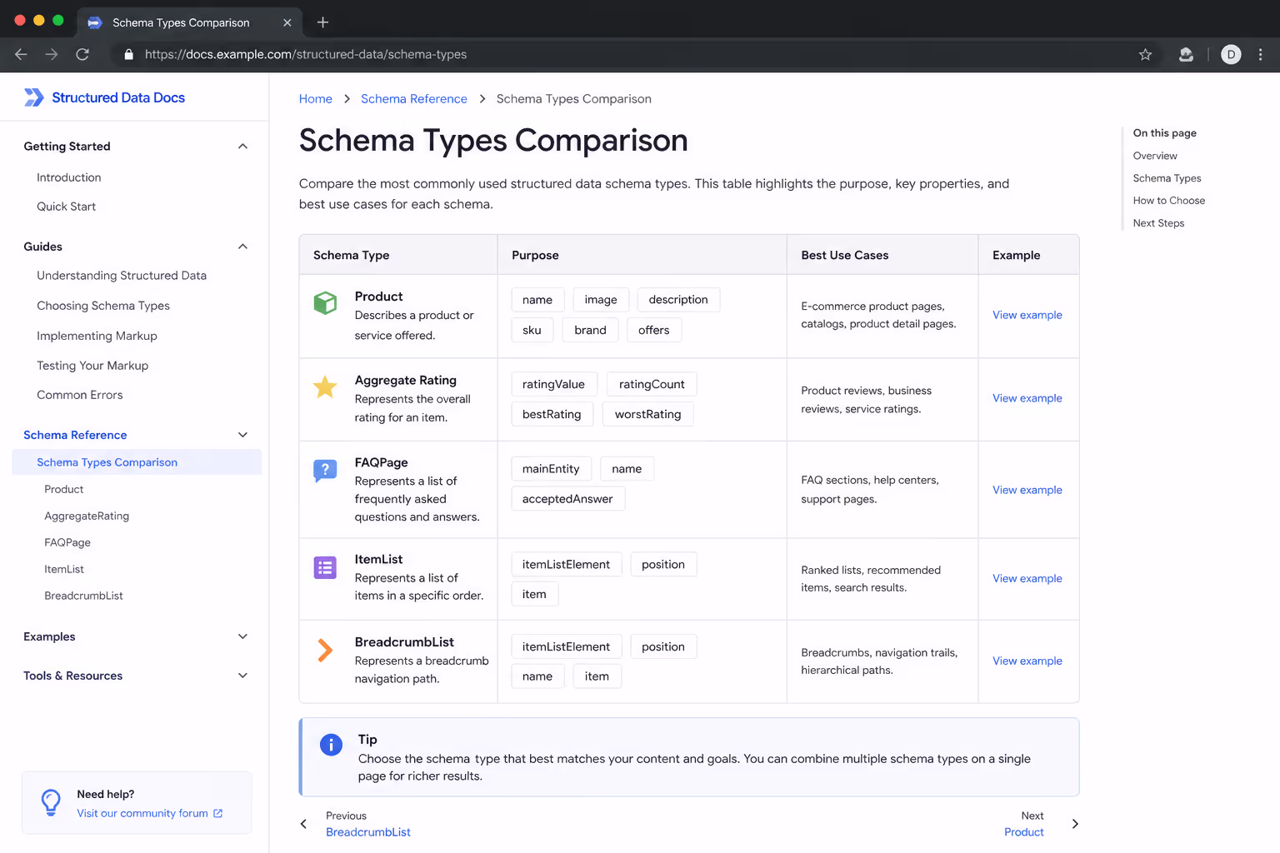This screenshot has width=1280, height=853.
Task: Click the Need help lightbulb icon
Action: (51, 802)
